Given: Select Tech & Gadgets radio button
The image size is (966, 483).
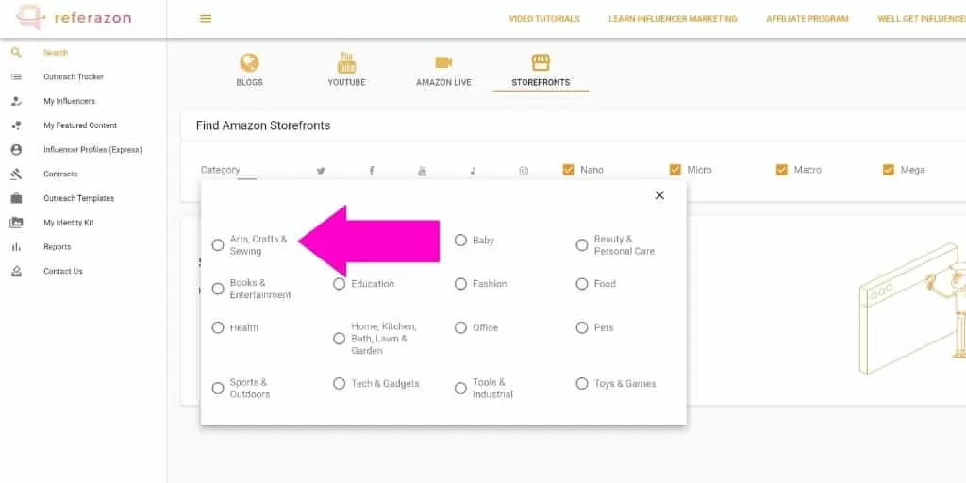Looking at the screenshot, I should [x=339, y=383].
